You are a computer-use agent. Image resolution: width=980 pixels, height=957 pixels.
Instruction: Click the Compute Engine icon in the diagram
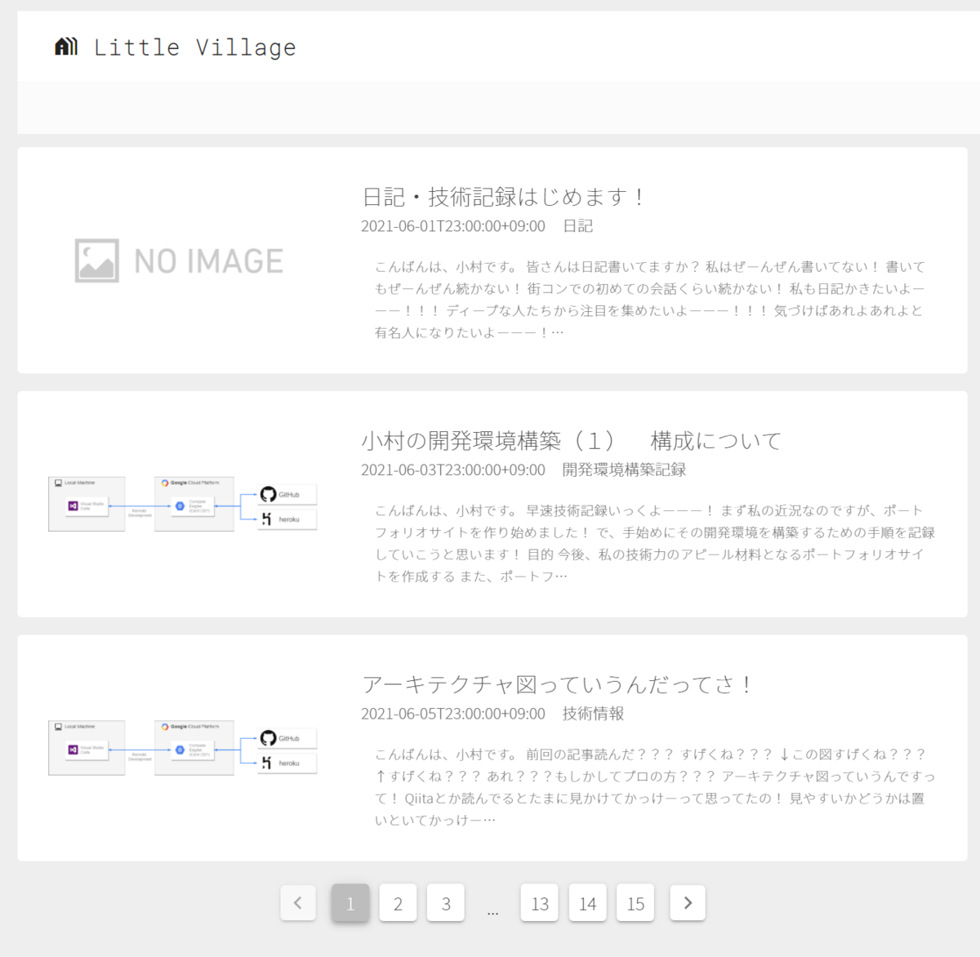tap(181, 505)
